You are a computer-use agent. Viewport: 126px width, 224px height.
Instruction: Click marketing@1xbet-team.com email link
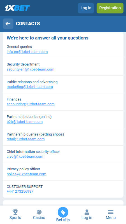coord(30,87)
